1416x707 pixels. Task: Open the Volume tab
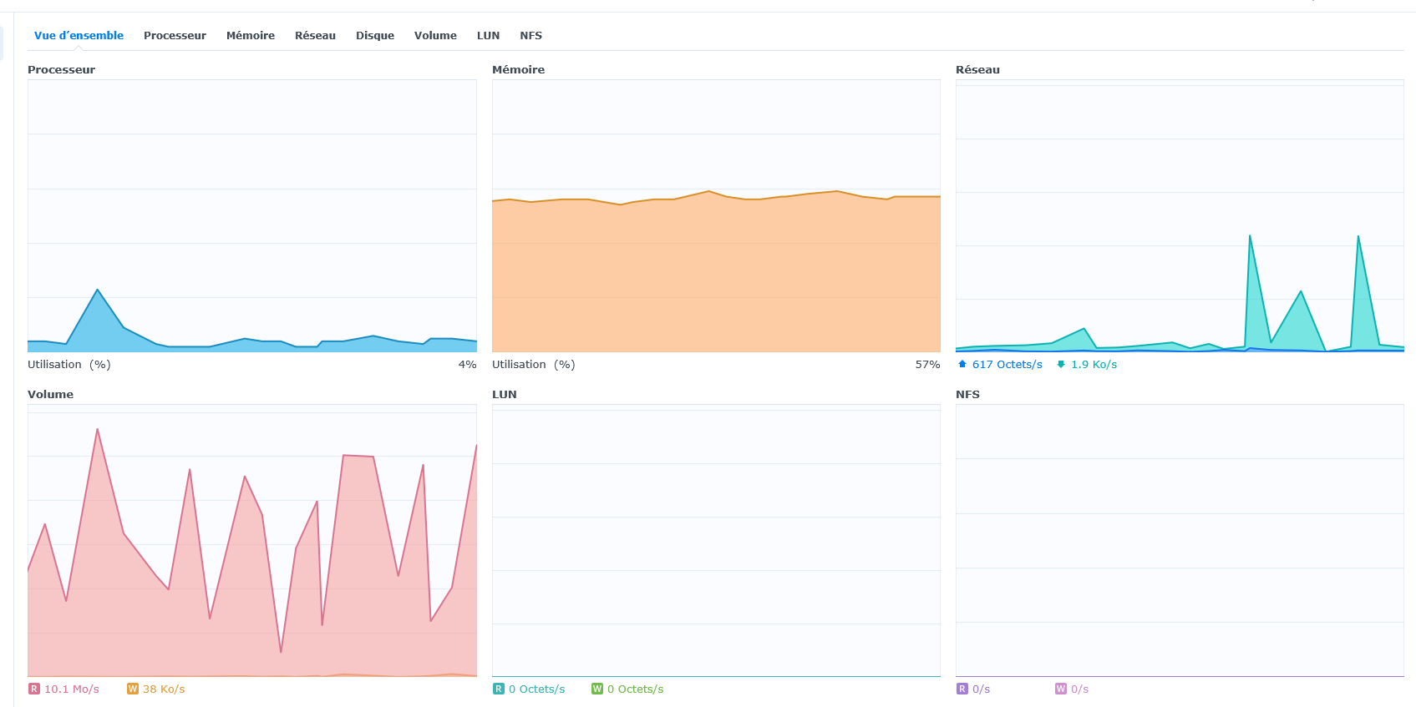coord(435,36)
